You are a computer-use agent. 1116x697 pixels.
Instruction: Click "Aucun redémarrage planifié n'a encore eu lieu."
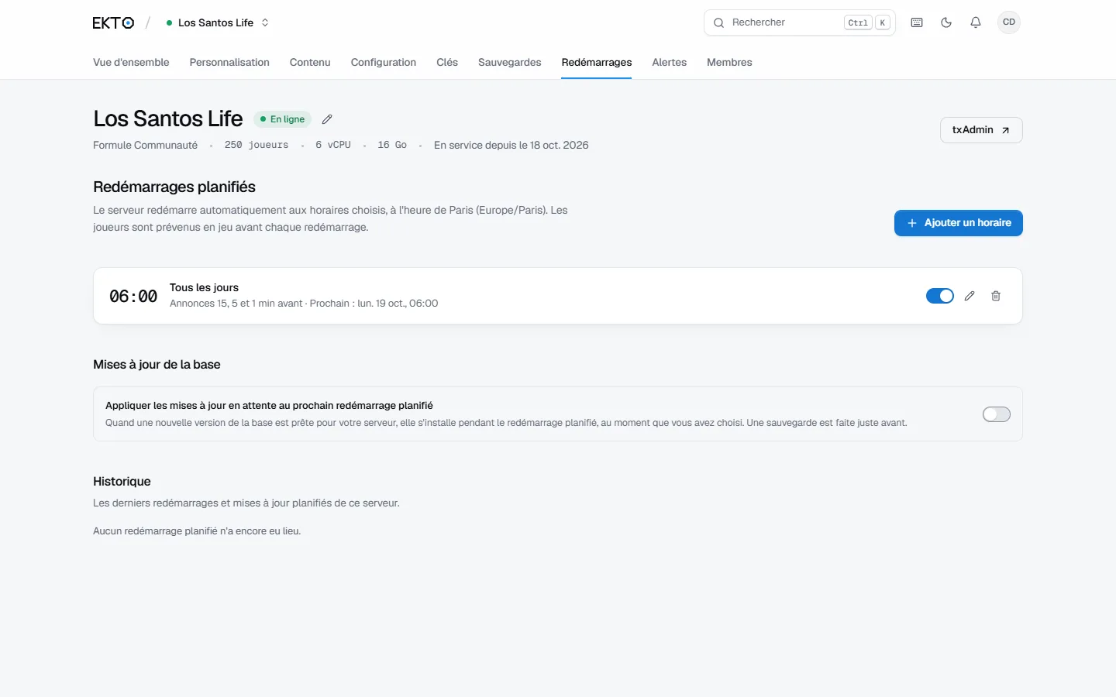197,531
